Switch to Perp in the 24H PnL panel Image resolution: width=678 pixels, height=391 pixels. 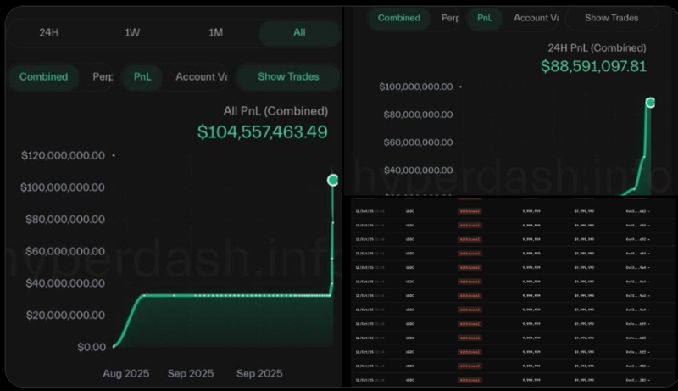coord(451,18)
